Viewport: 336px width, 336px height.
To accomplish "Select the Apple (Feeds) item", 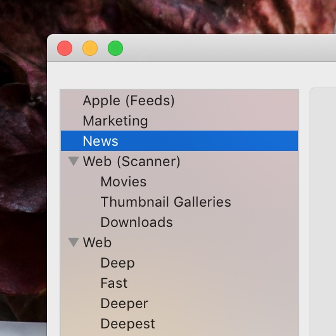I will point(129,101).
